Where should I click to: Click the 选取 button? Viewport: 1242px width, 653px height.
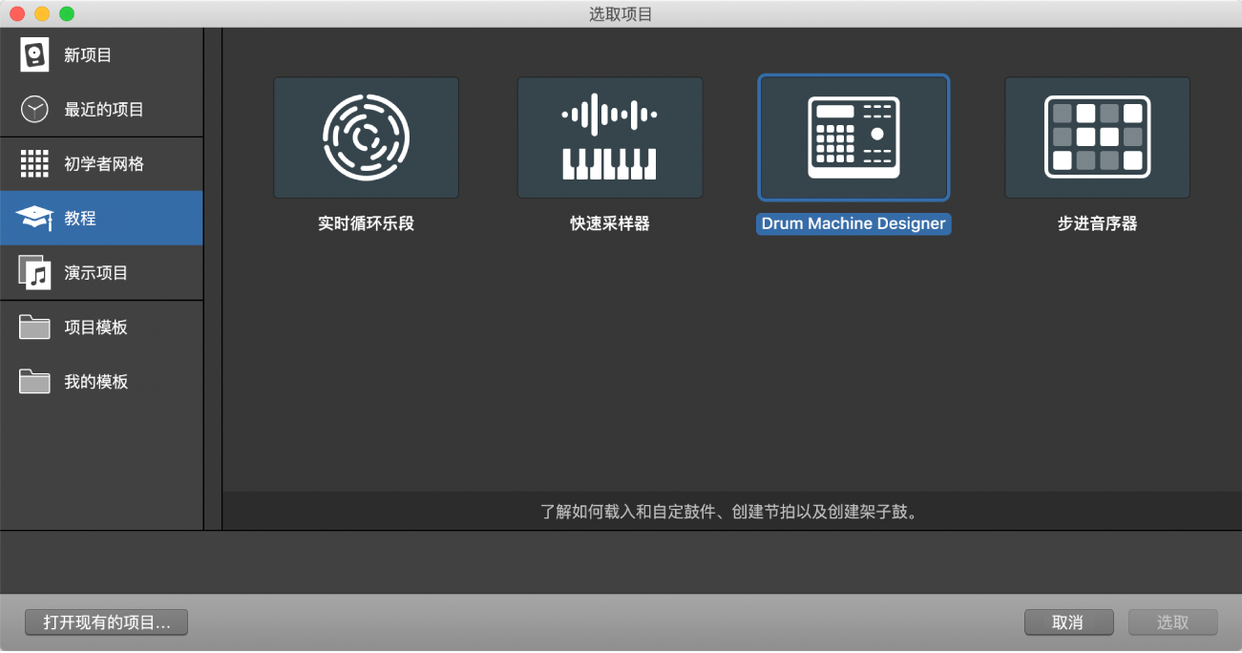1172,621
